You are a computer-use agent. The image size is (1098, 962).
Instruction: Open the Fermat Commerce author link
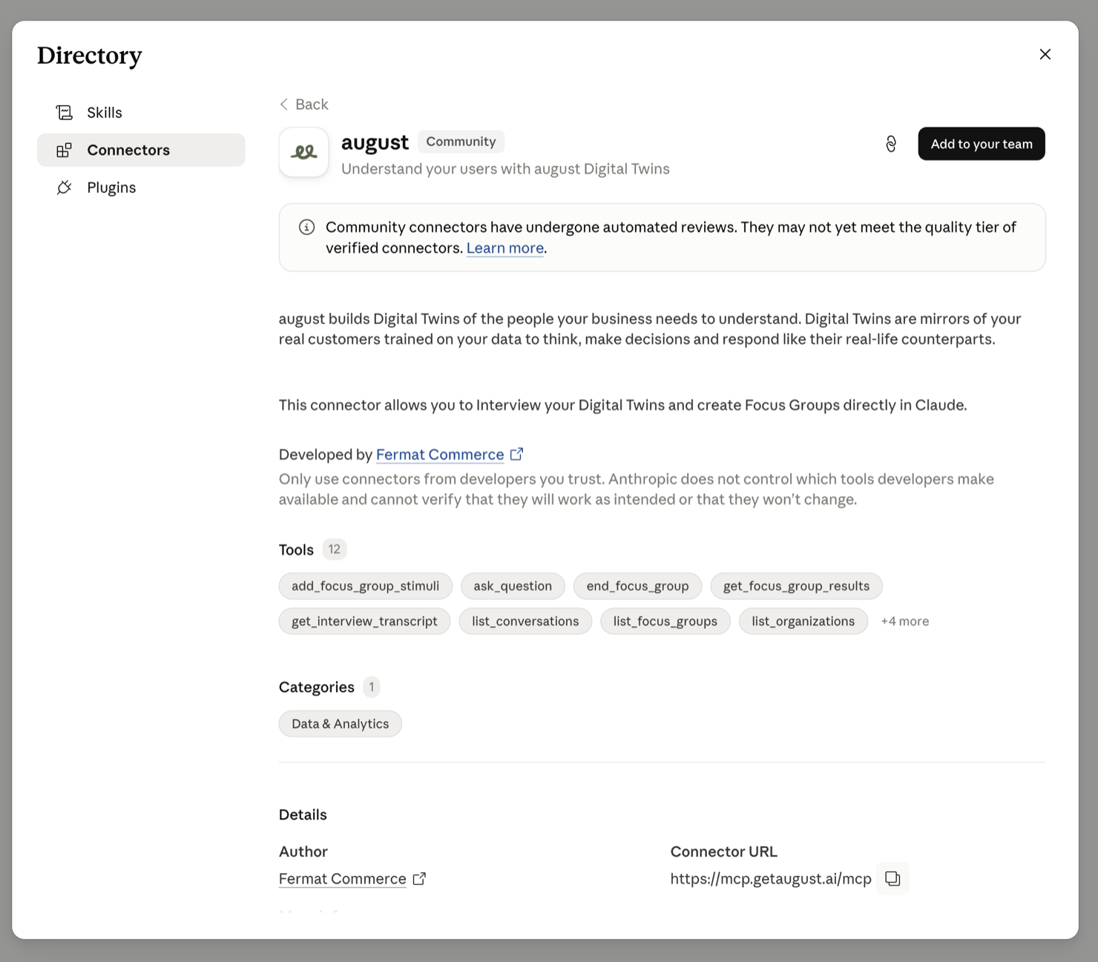click(x=343, y=879)
